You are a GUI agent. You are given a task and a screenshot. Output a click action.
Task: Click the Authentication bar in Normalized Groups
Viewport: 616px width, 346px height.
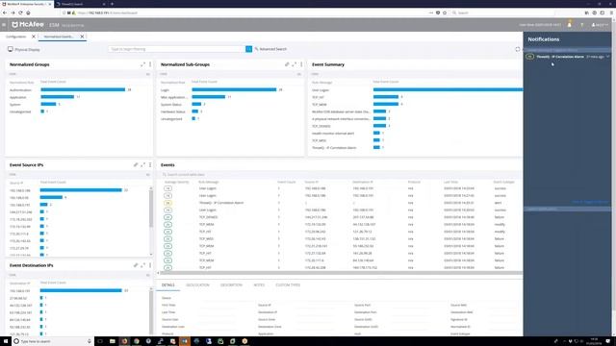point(83,89)
